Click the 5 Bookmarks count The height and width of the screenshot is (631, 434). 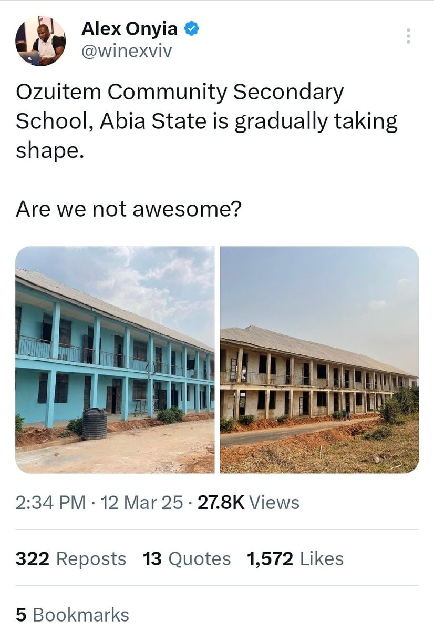pos(72,615)
